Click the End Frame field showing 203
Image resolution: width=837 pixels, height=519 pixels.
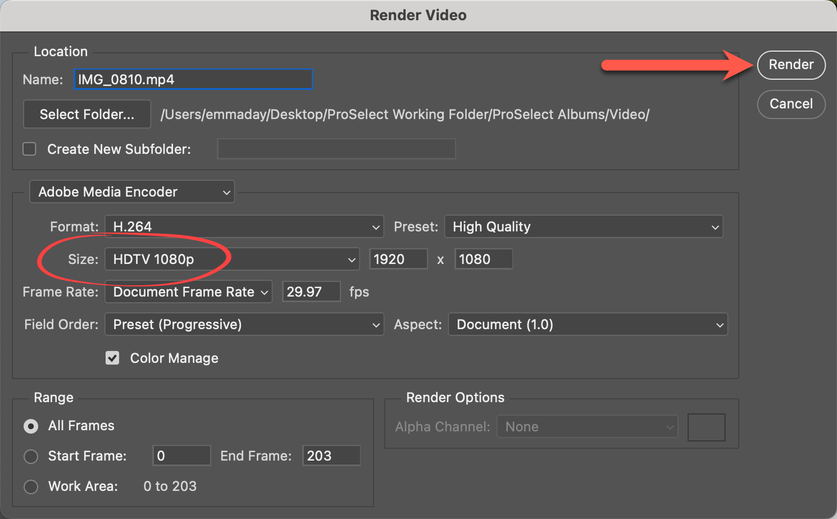point(331,456)
